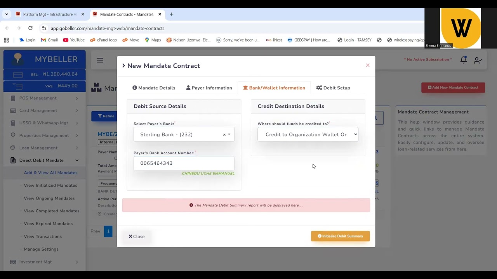Click the Sorry, we've been u... bookmark
The height and width of the screenshot is (279, 497).
[238, 40]
